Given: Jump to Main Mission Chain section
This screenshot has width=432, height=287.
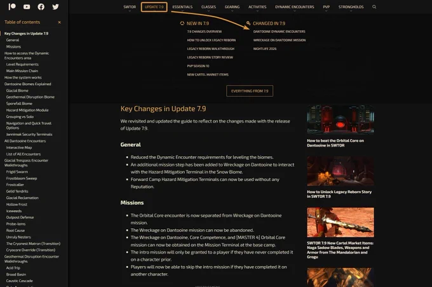Looking at the screenshot, I should point(22,71).
